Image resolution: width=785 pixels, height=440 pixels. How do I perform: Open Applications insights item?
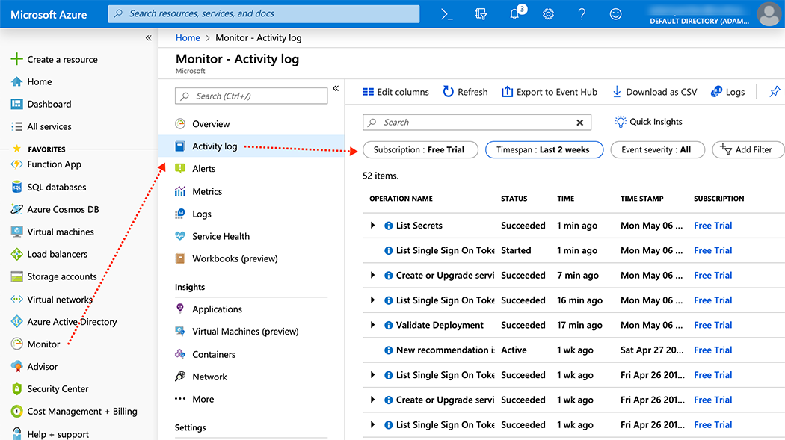pos(209,309)
